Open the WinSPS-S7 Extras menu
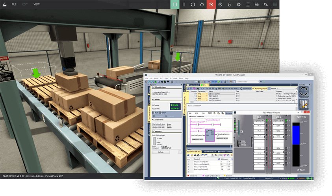The height and width of the screenshot is (196, 332). click(x=181, y=78)
